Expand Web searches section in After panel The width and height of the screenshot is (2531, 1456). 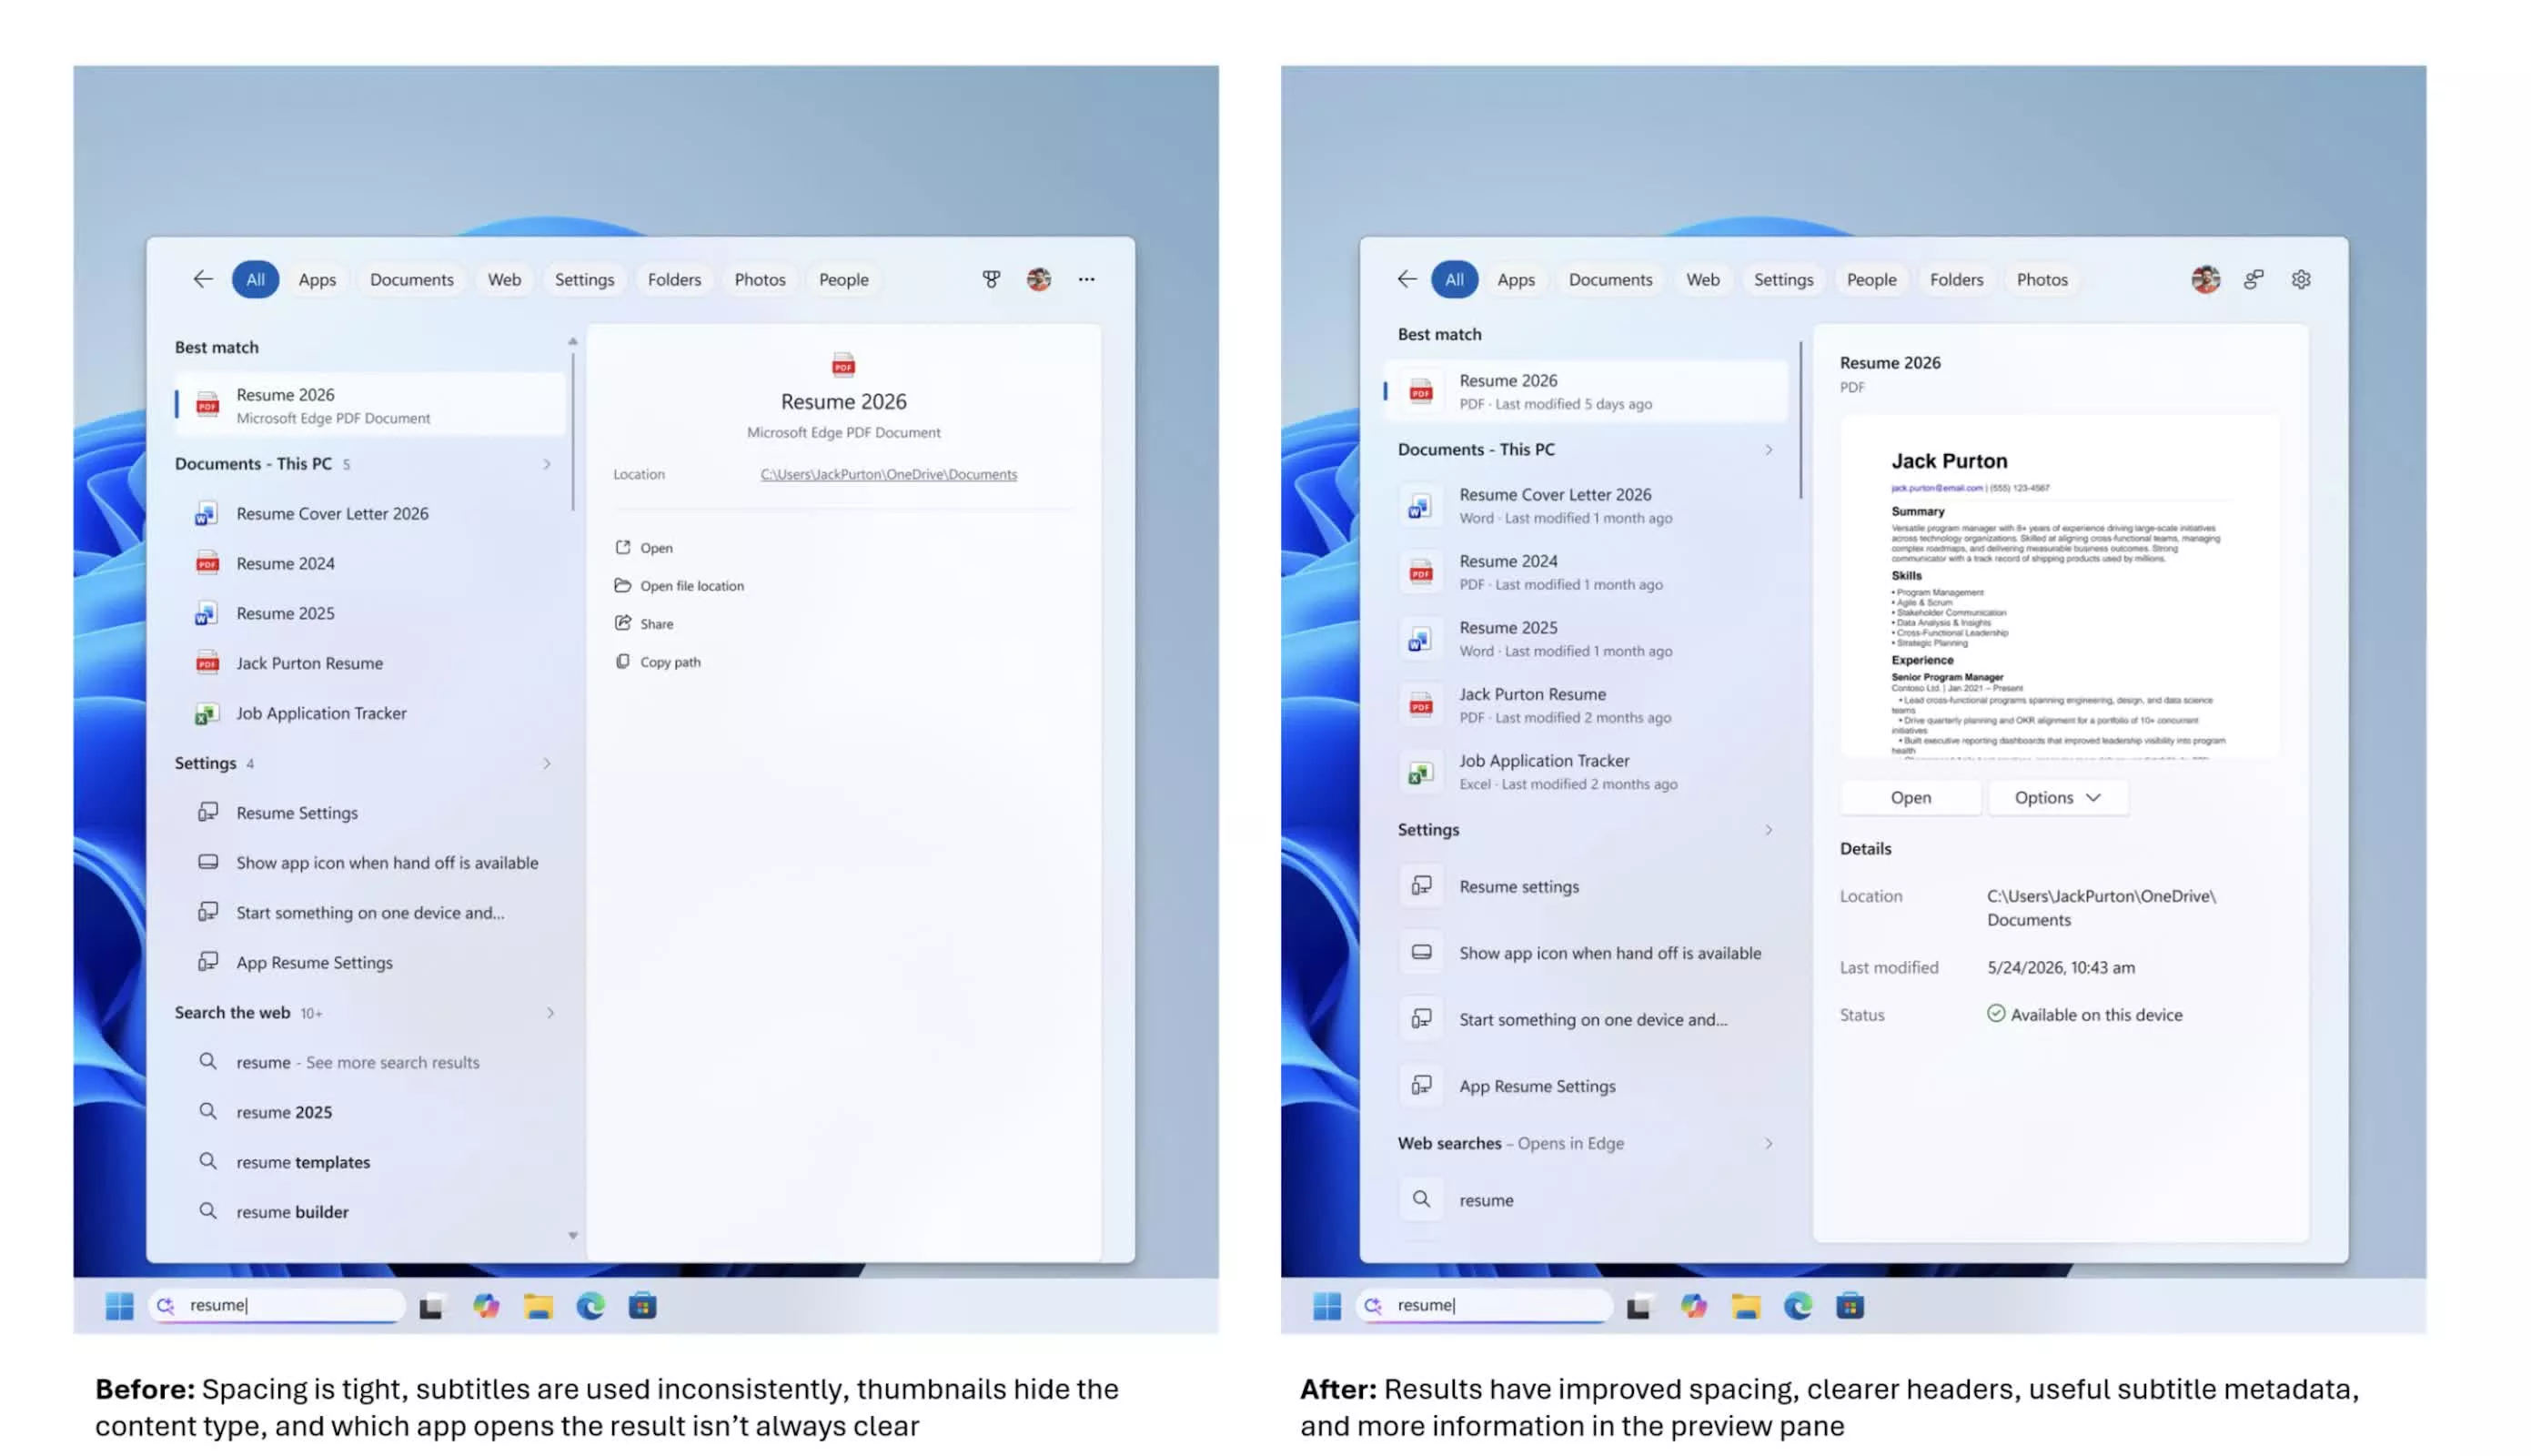pos(1769,1142)
